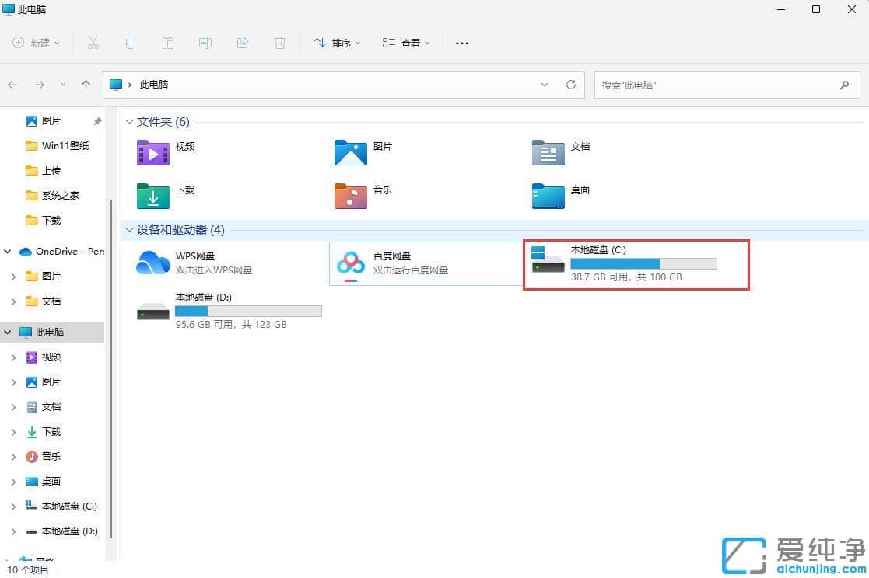Select the Cut icon in the toolbar
Viewport: 869px width, 578px height.
(93, 43)
